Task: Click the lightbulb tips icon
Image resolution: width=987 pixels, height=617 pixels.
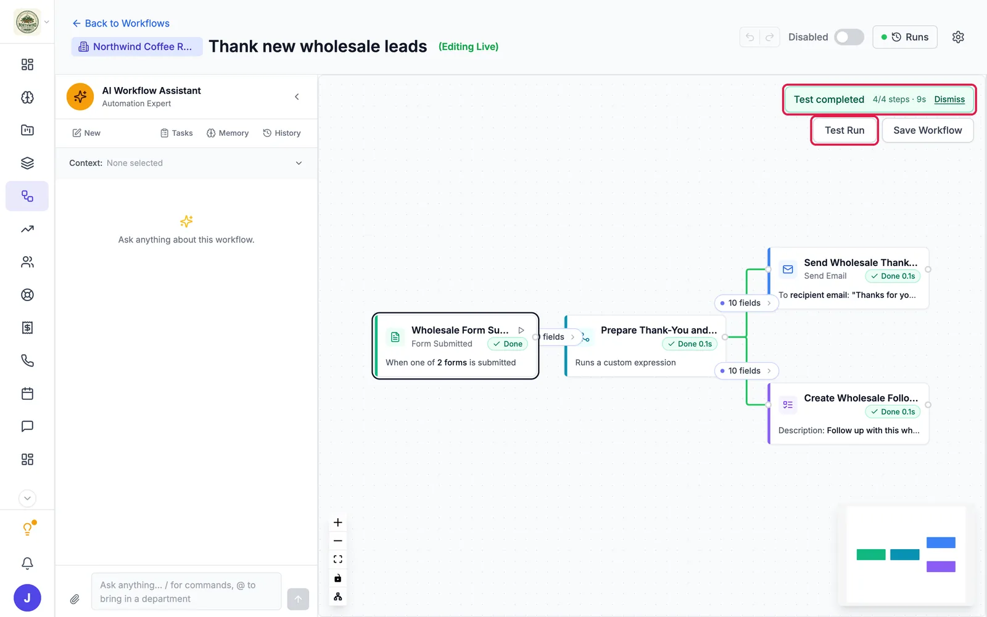Action: [x=27, y=529]
